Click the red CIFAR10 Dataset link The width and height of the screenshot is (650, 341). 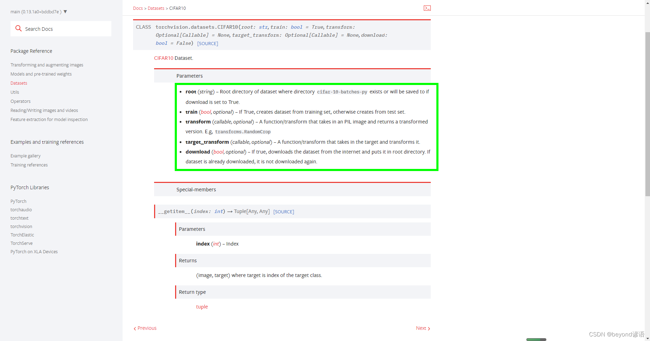tap(164, 58)
